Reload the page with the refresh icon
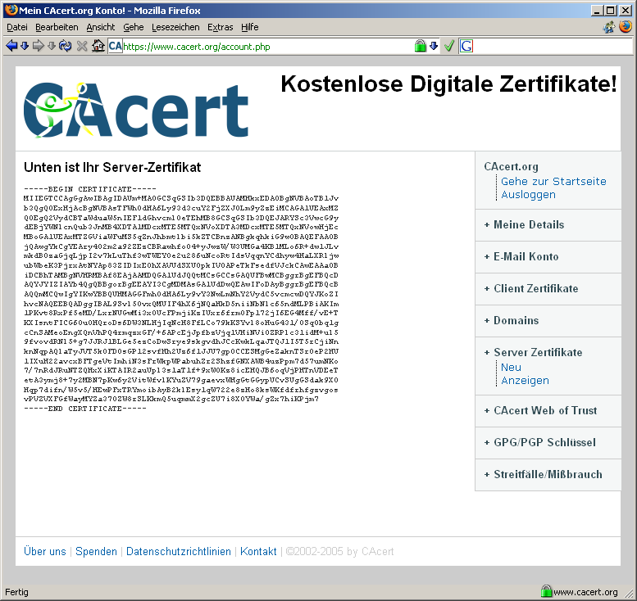The image size is (637, 601). coord(65,46)
